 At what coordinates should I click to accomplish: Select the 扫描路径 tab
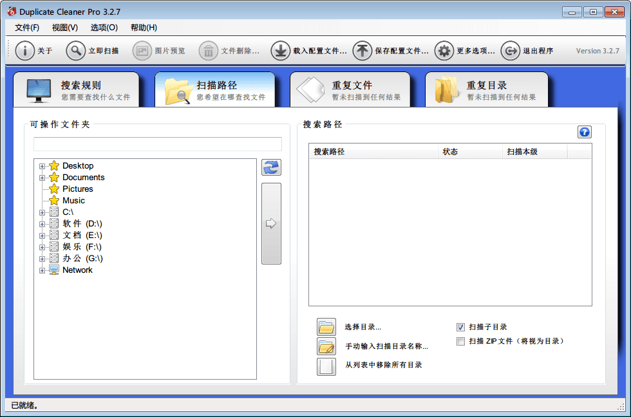215,89
